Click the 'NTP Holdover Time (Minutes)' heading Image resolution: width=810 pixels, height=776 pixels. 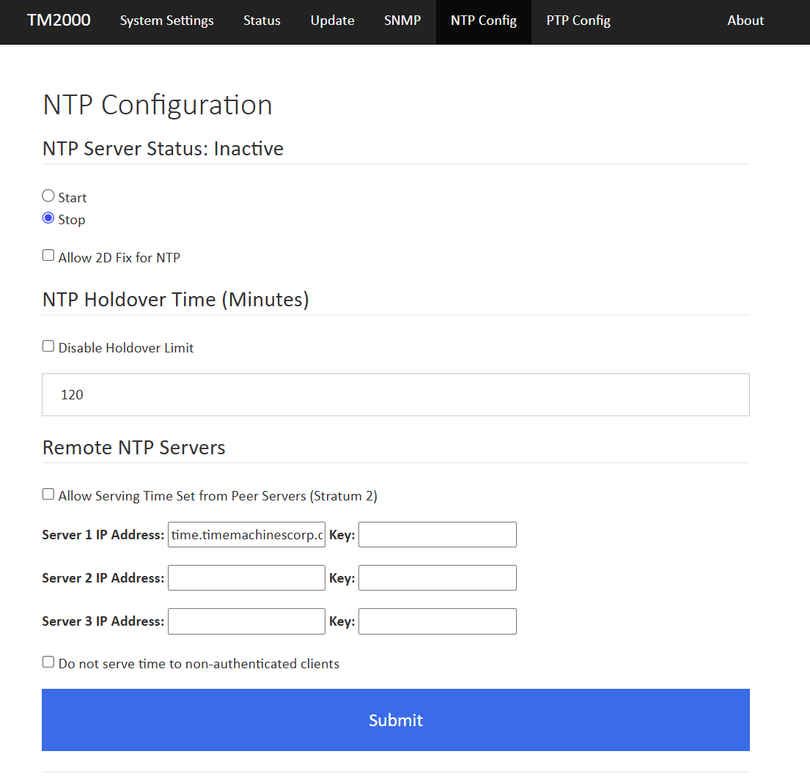tap(176, 300)
